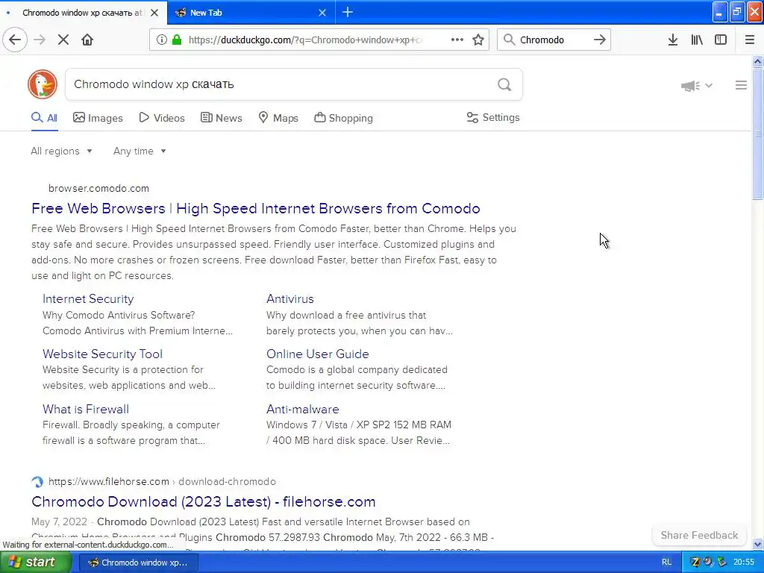Submit toolbar search with arrow

[599, 40]
